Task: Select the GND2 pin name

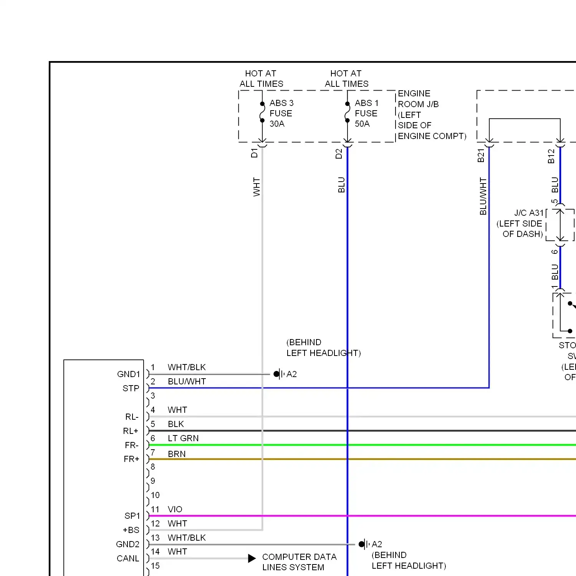Action: click(128, 544)
